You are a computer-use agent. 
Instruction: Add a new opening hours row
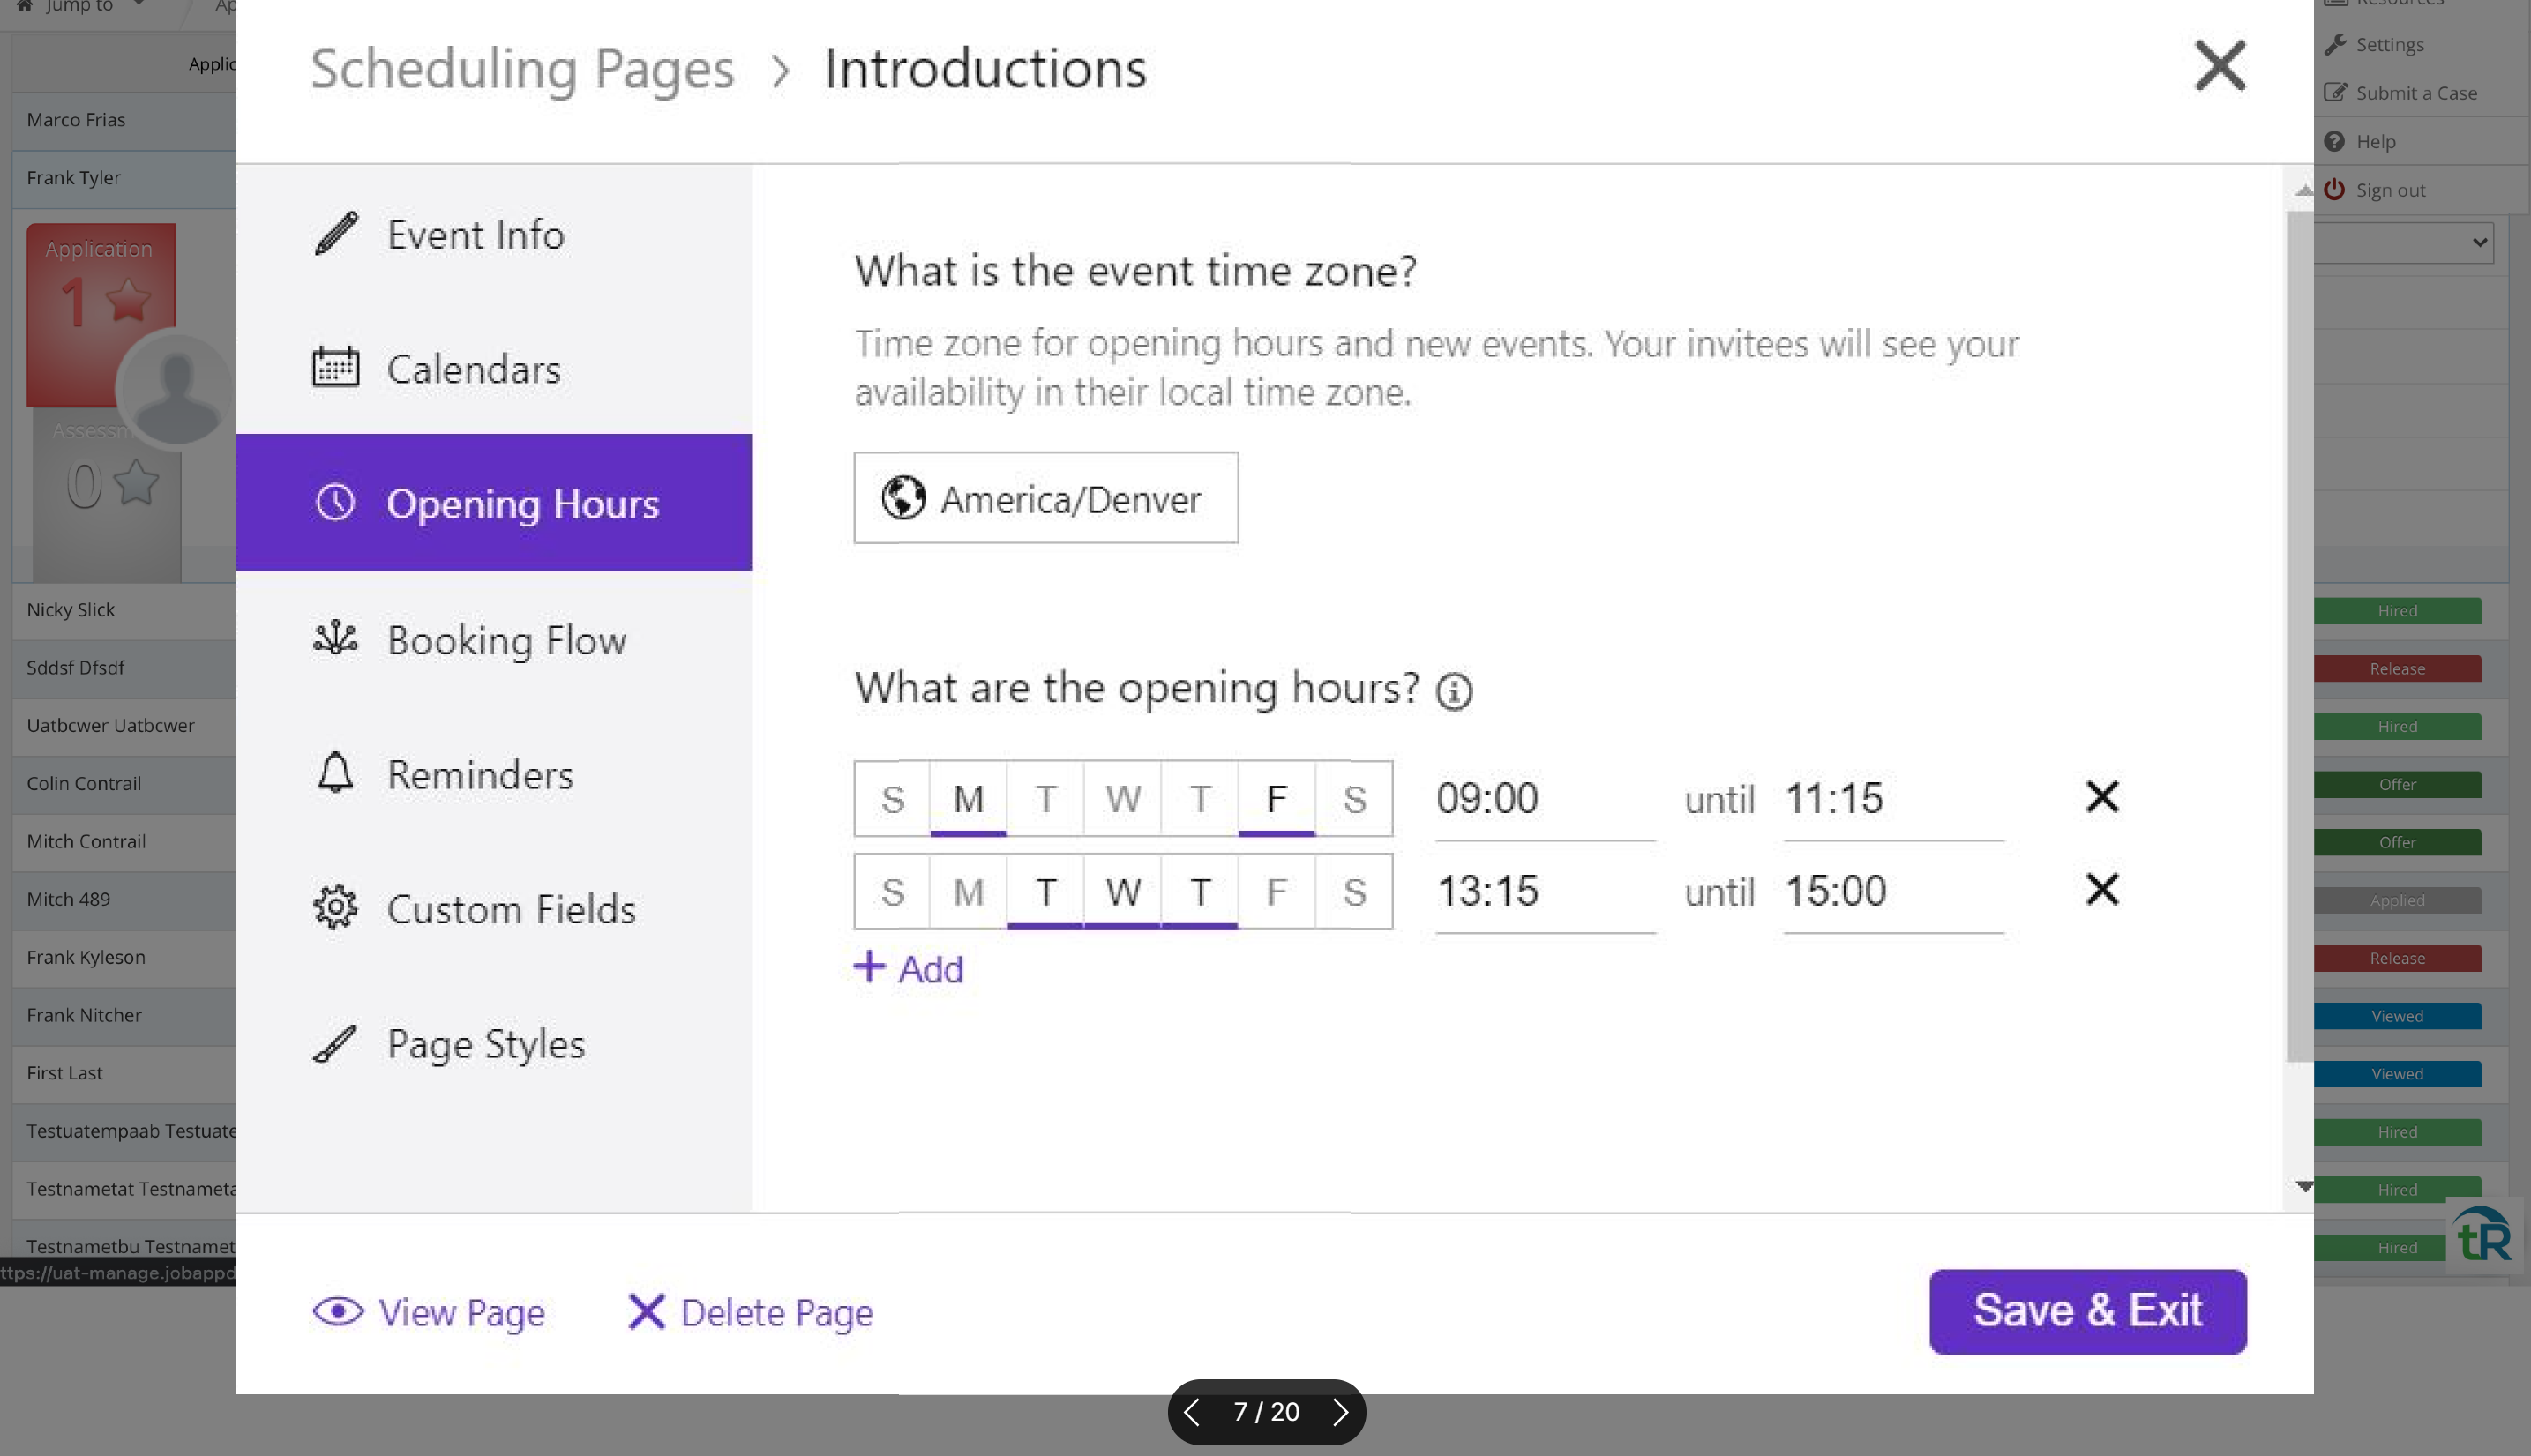click(906, 967)
